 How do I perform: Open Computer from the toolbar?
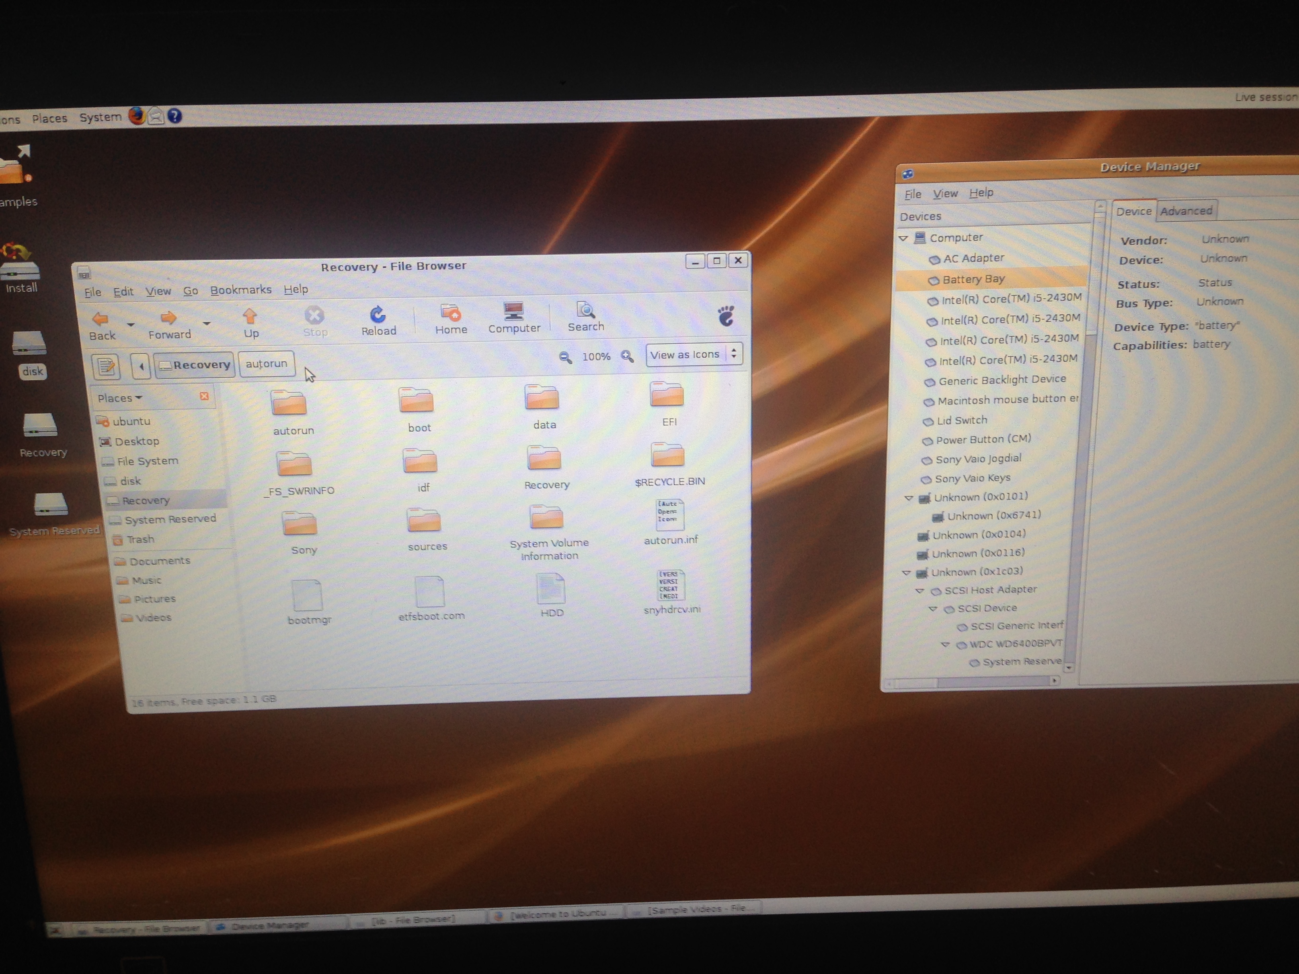tap(514, 318)
